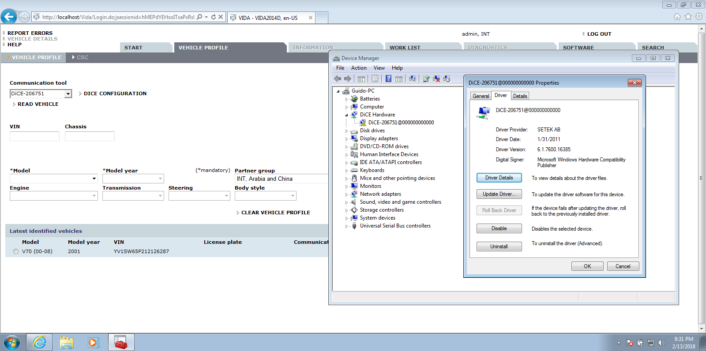Click Update Driver... button
The width and height of the screenshot is (706, 351).
(499, 194)
